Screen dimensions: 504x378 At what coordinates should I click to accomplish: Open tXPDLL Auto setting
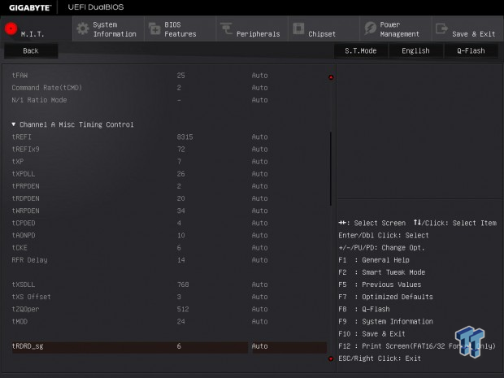coord(259,174)
